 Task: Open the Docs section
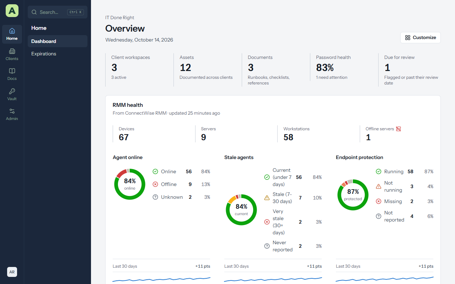12,74
